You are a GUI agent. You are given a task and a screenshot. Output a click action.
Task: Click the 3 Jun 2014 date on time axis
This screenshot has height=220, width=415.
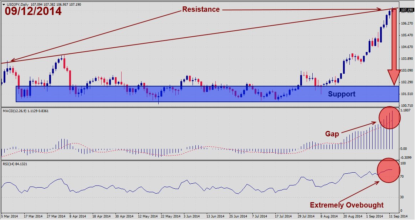[191, 216]
